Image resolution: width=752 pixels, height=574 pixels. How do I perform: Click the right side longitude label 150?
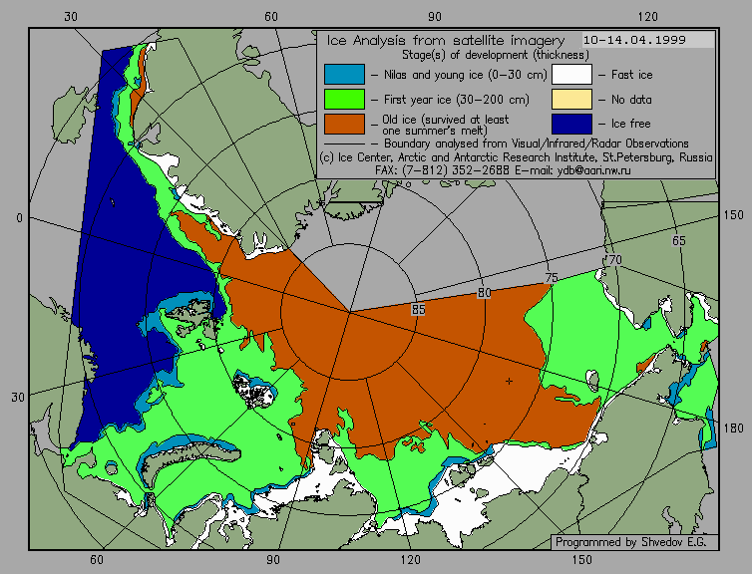coord(734,215)
